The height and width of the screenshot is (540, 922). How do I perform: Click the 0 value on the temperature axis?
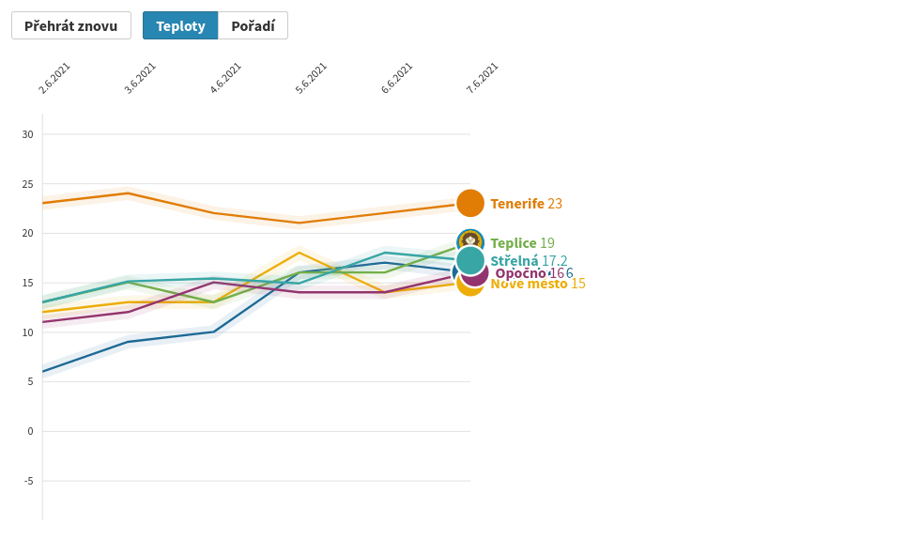[x=30, y=432]
